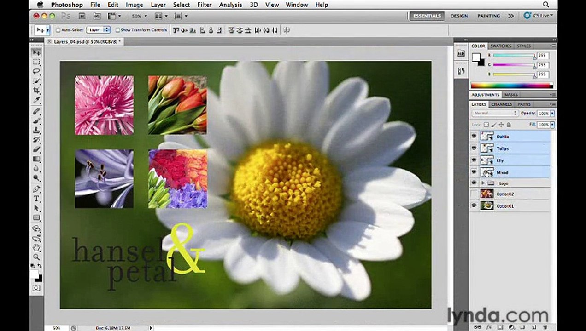The image size is (586, 331).
Task: Select the Blur tool
Action: coord(36,168)
